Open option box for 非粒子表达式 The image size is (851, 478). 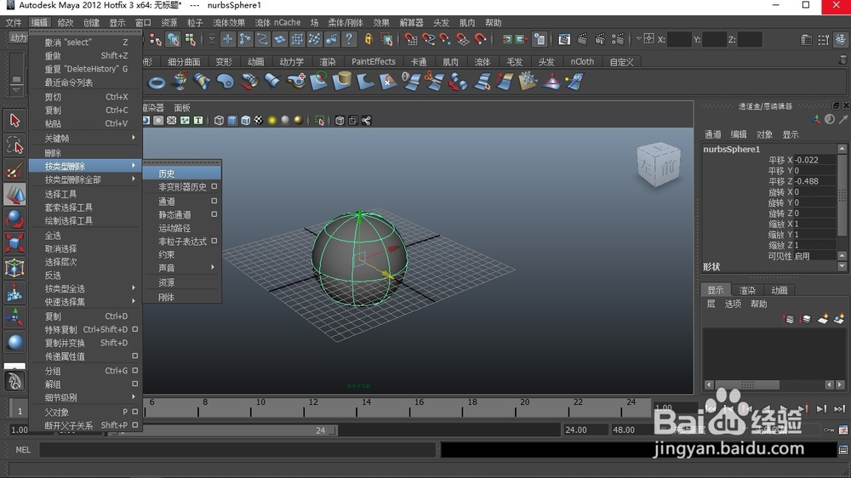coord(214,241)
